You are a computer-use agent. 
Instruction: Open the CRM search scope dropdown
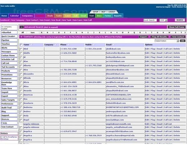(x=163, y=20)
